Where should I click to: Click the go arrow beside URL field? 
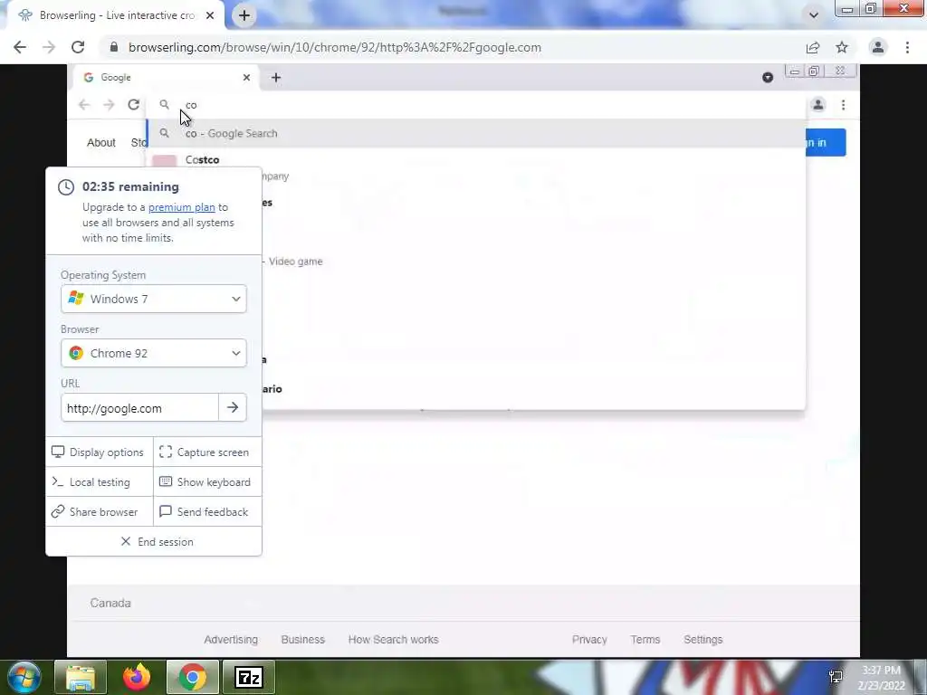coord(233,408)
